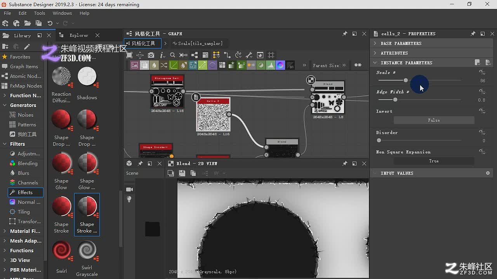The height and width of the screenshot is (279, 497).
Task: Open Scale[tile_sampler] breadcrumb in graph
Action: pos(200,43)
